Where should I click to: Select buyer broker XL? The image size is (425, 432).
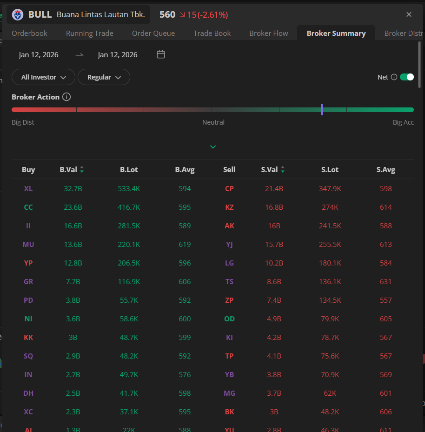tap(28, 189)
